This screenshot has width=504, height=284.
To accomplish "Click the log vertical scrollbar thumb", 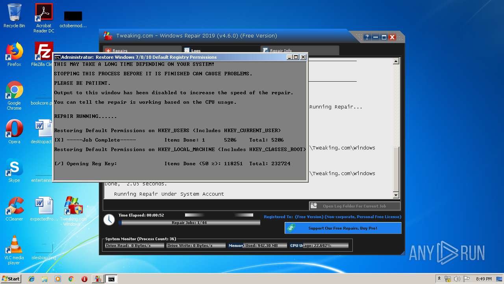I will pyautogui.click(x=396, y=169).
